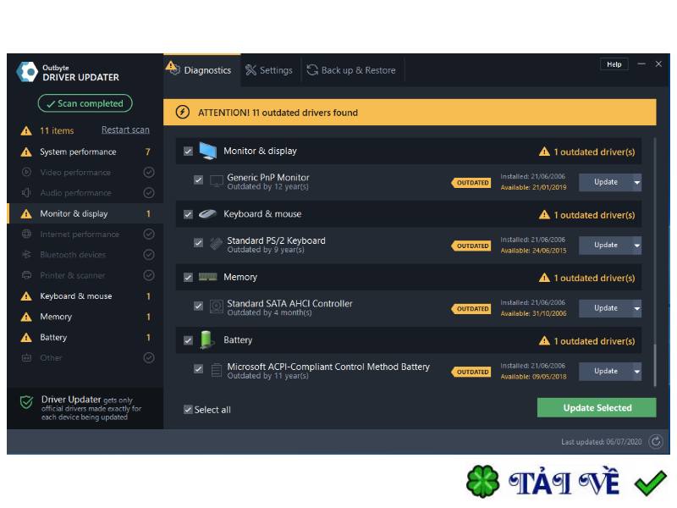Screen dimensions: 677x508
Task: Click the Restart scan link
Action: pyautogui.click(x=125, y=130)
